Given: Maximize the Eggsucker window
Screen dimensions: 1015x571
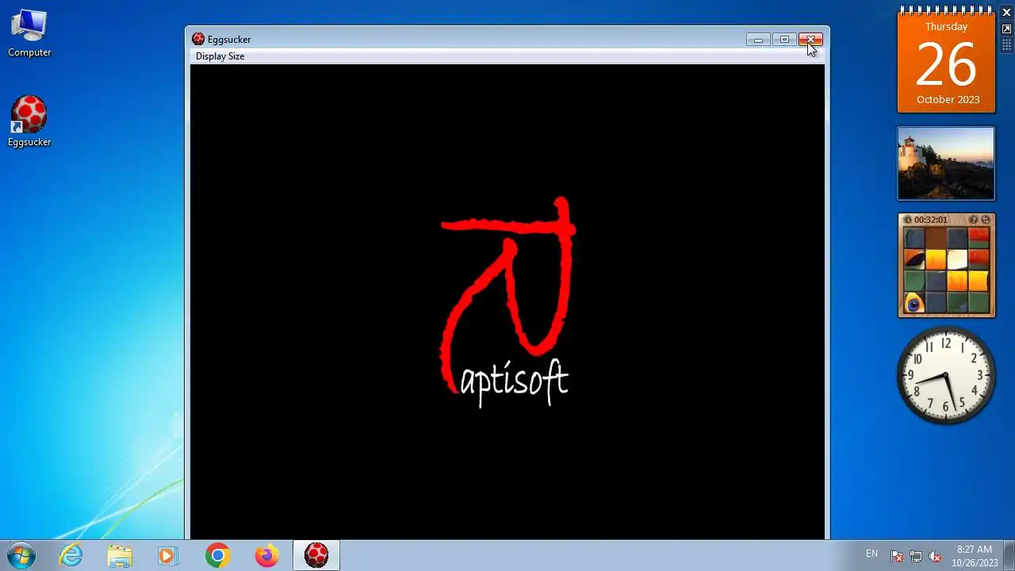Looking at the screenshot, I should coord(784,40).
